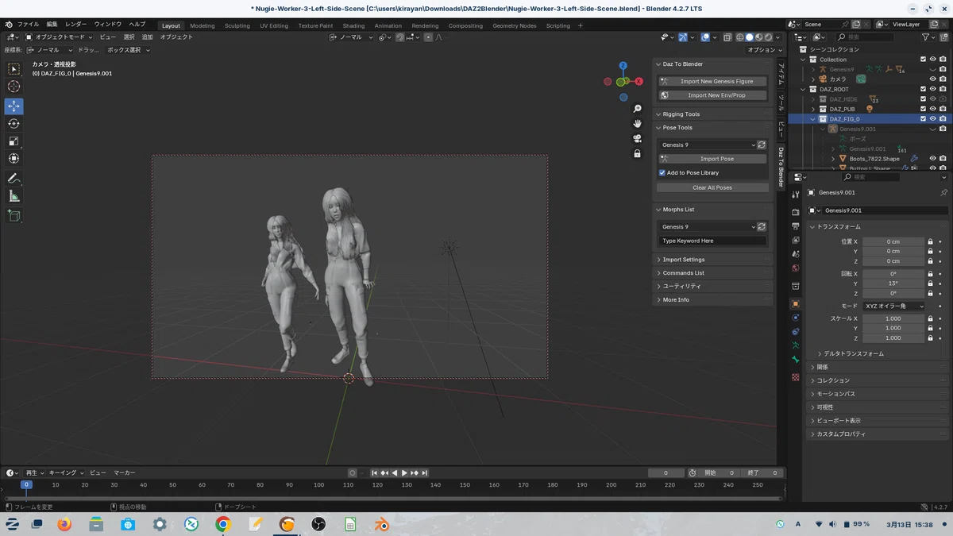The width and height of the screenshot is (953, 536).
Task: Select the Rotate tool
Action: (x=14, y=123)
